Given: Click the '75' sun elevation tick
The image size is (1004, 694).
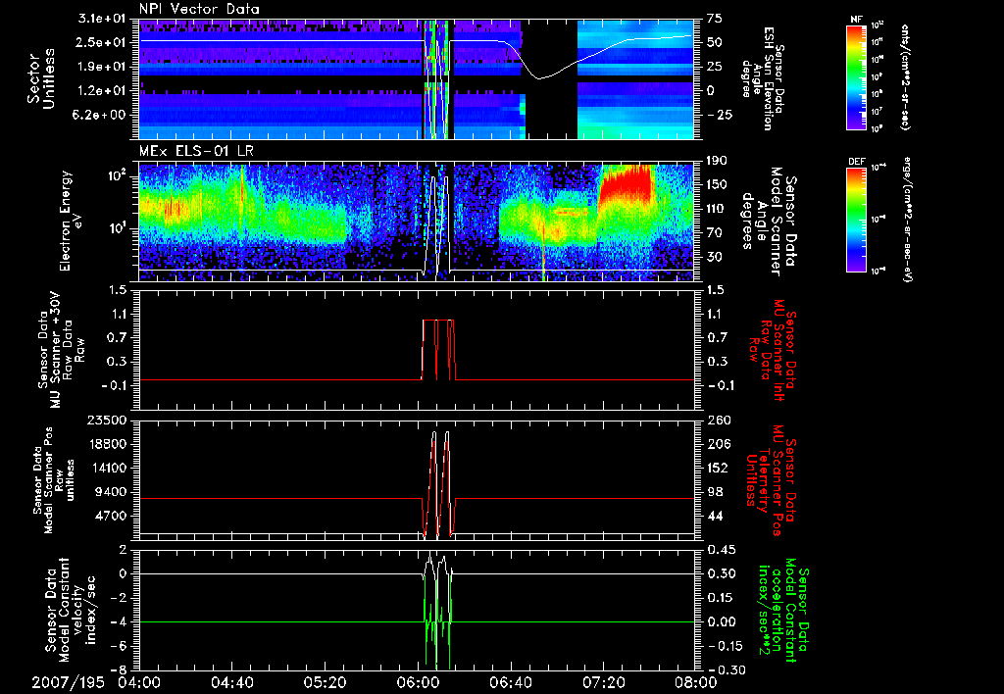Looking at the screenshot, I should (x=715, y=19).
